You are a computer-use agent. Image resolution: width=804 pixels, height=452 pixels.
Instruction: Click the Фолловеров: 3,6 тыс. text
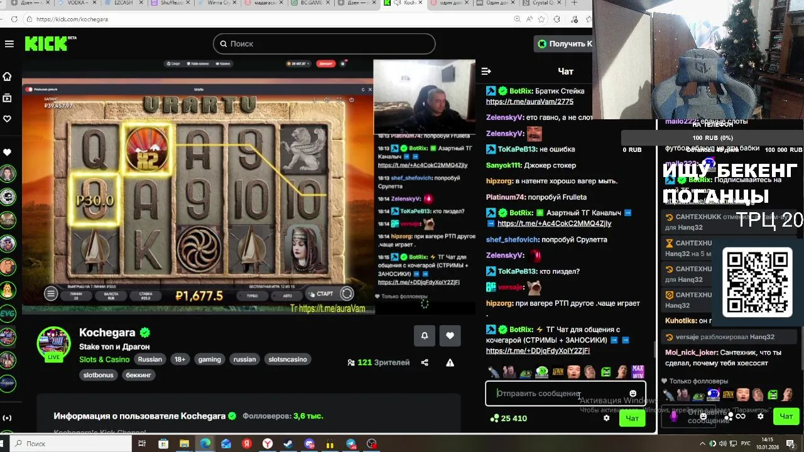[x=283, y=416]
